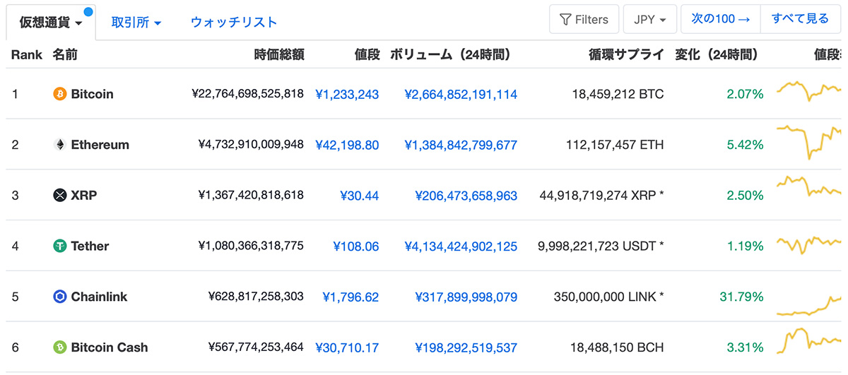Open the JPY currency selector
Screen dimensions: 848x375
650,20
